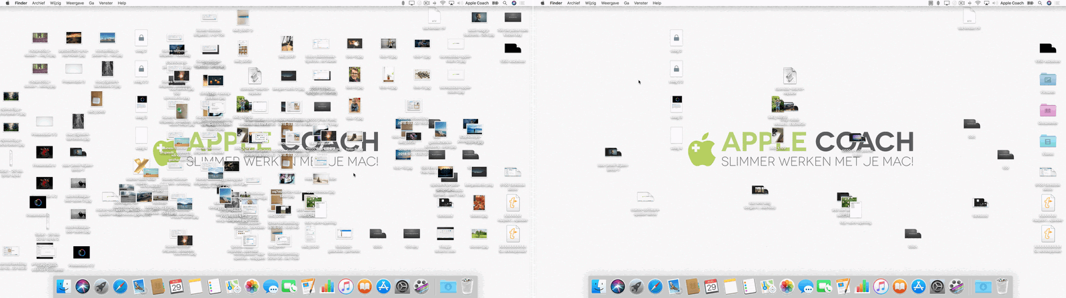This screenshot has width=1066, height=298.
Task: Select the yellow X file on left desktop
Action: tap(140, 166)
